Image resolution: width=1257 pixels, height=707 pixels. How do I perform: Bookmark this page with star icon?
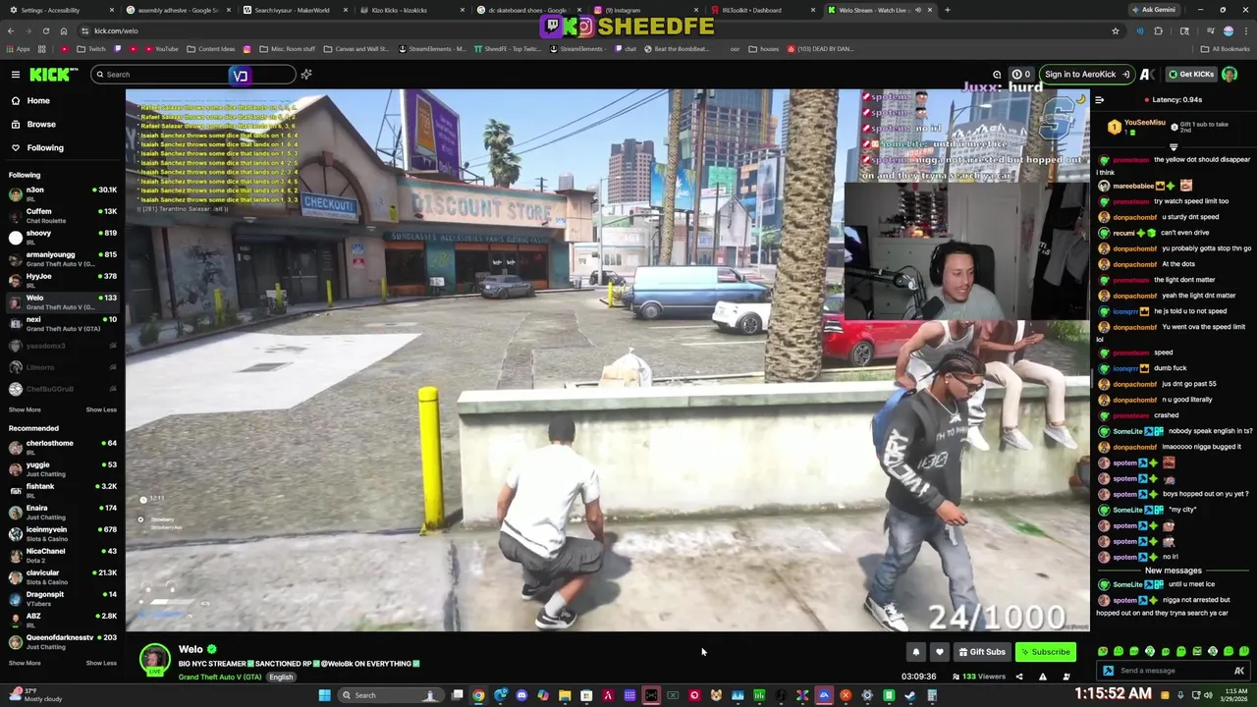point(1116,30)
